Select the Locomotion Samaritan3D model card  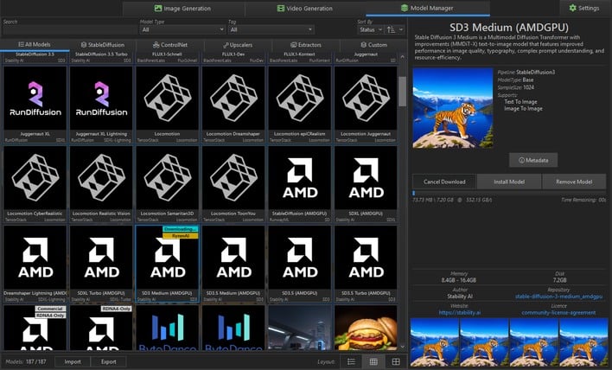168,184
